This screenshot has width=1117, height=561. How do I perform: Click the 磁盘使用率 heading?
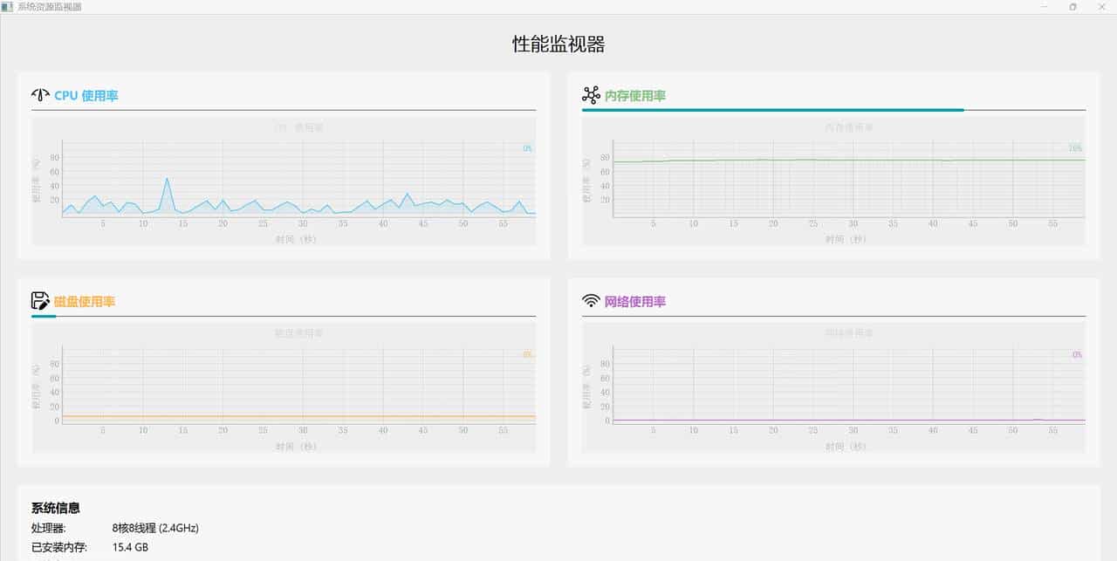[x=85, y=302]
